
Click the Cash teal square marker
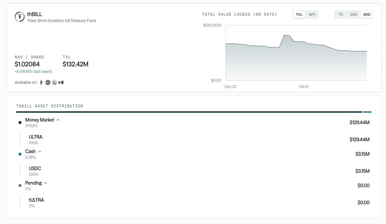pyautogui.click(x=20, y=154)
